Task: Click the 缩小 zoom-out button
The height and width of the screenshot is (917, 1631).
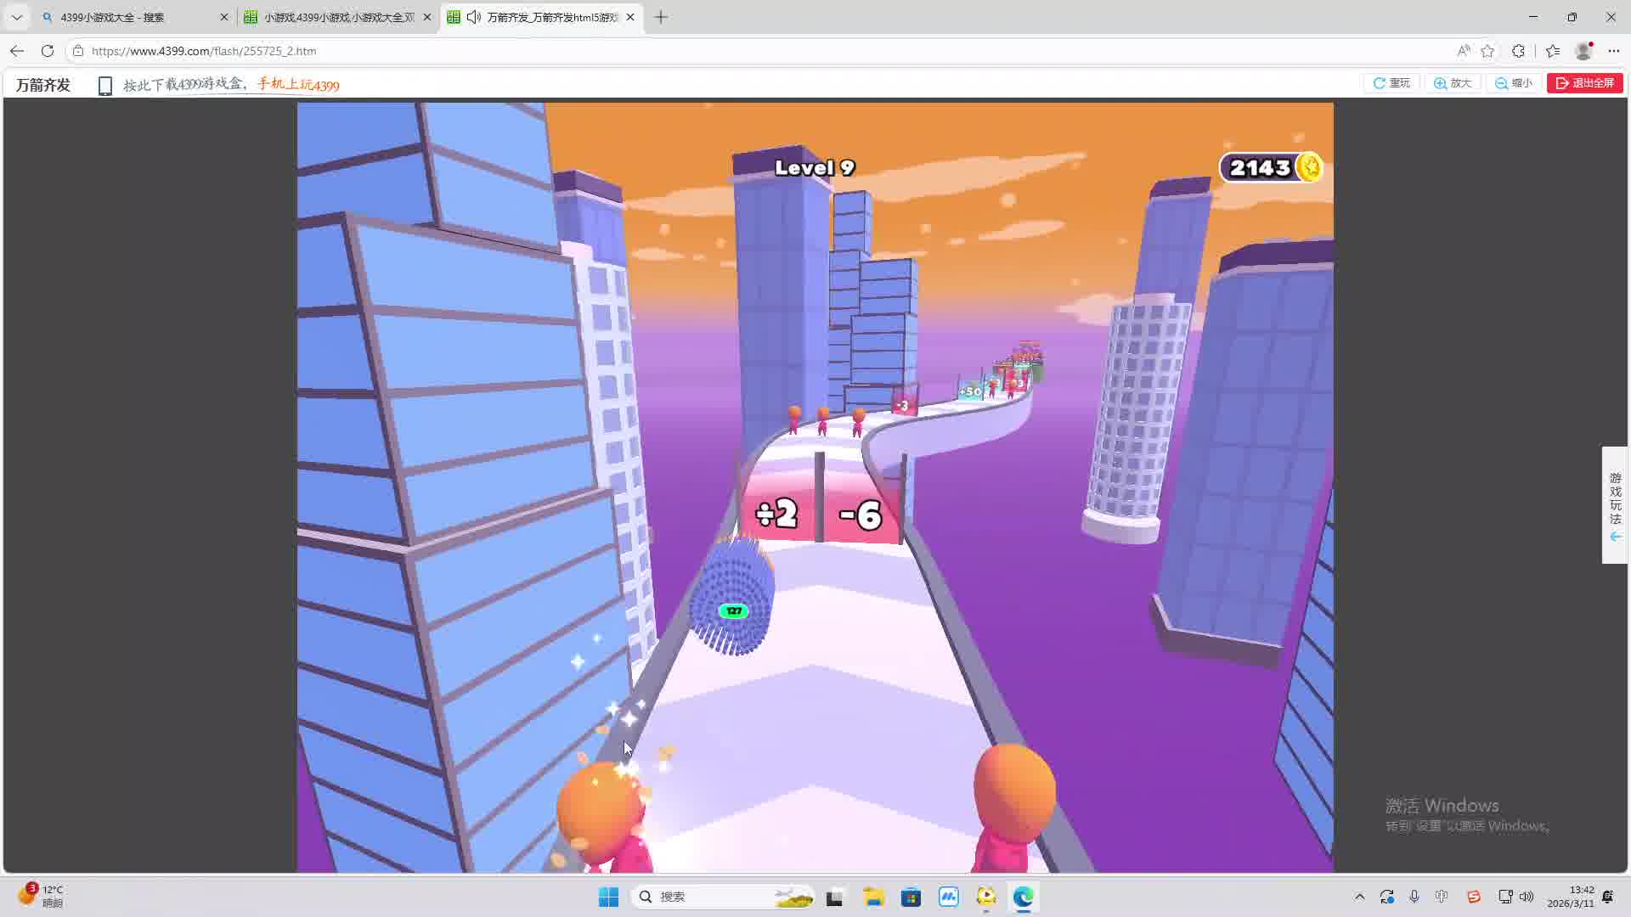Action: [x=1514, y=83]
